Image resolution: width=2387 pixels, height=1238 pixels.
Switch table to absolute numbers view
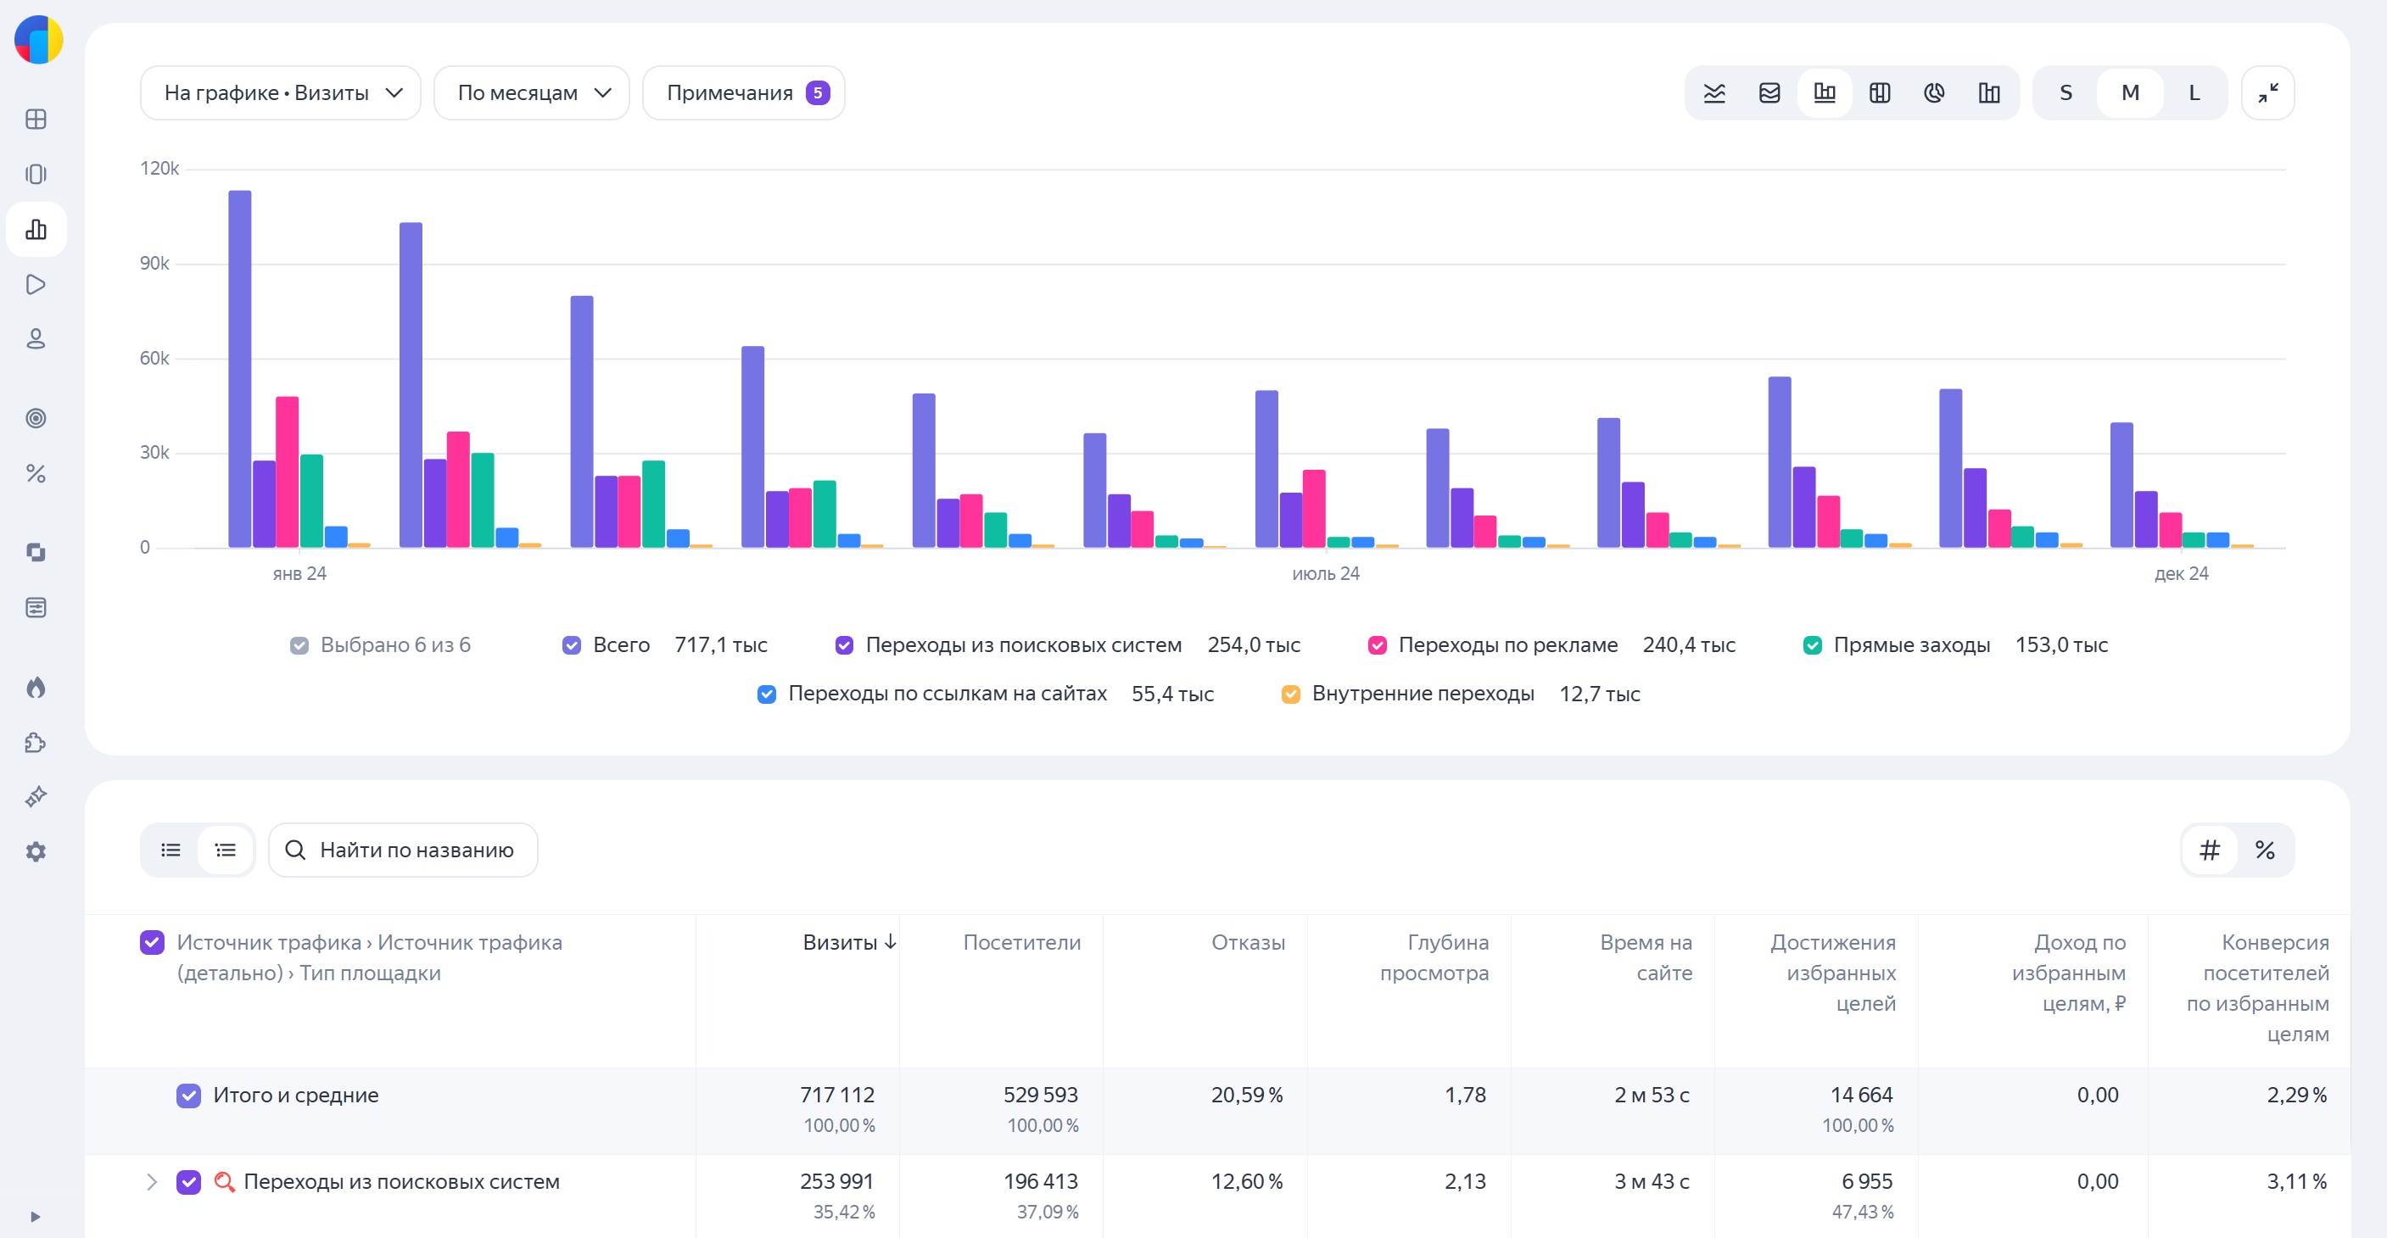(x=2210, y=850)
